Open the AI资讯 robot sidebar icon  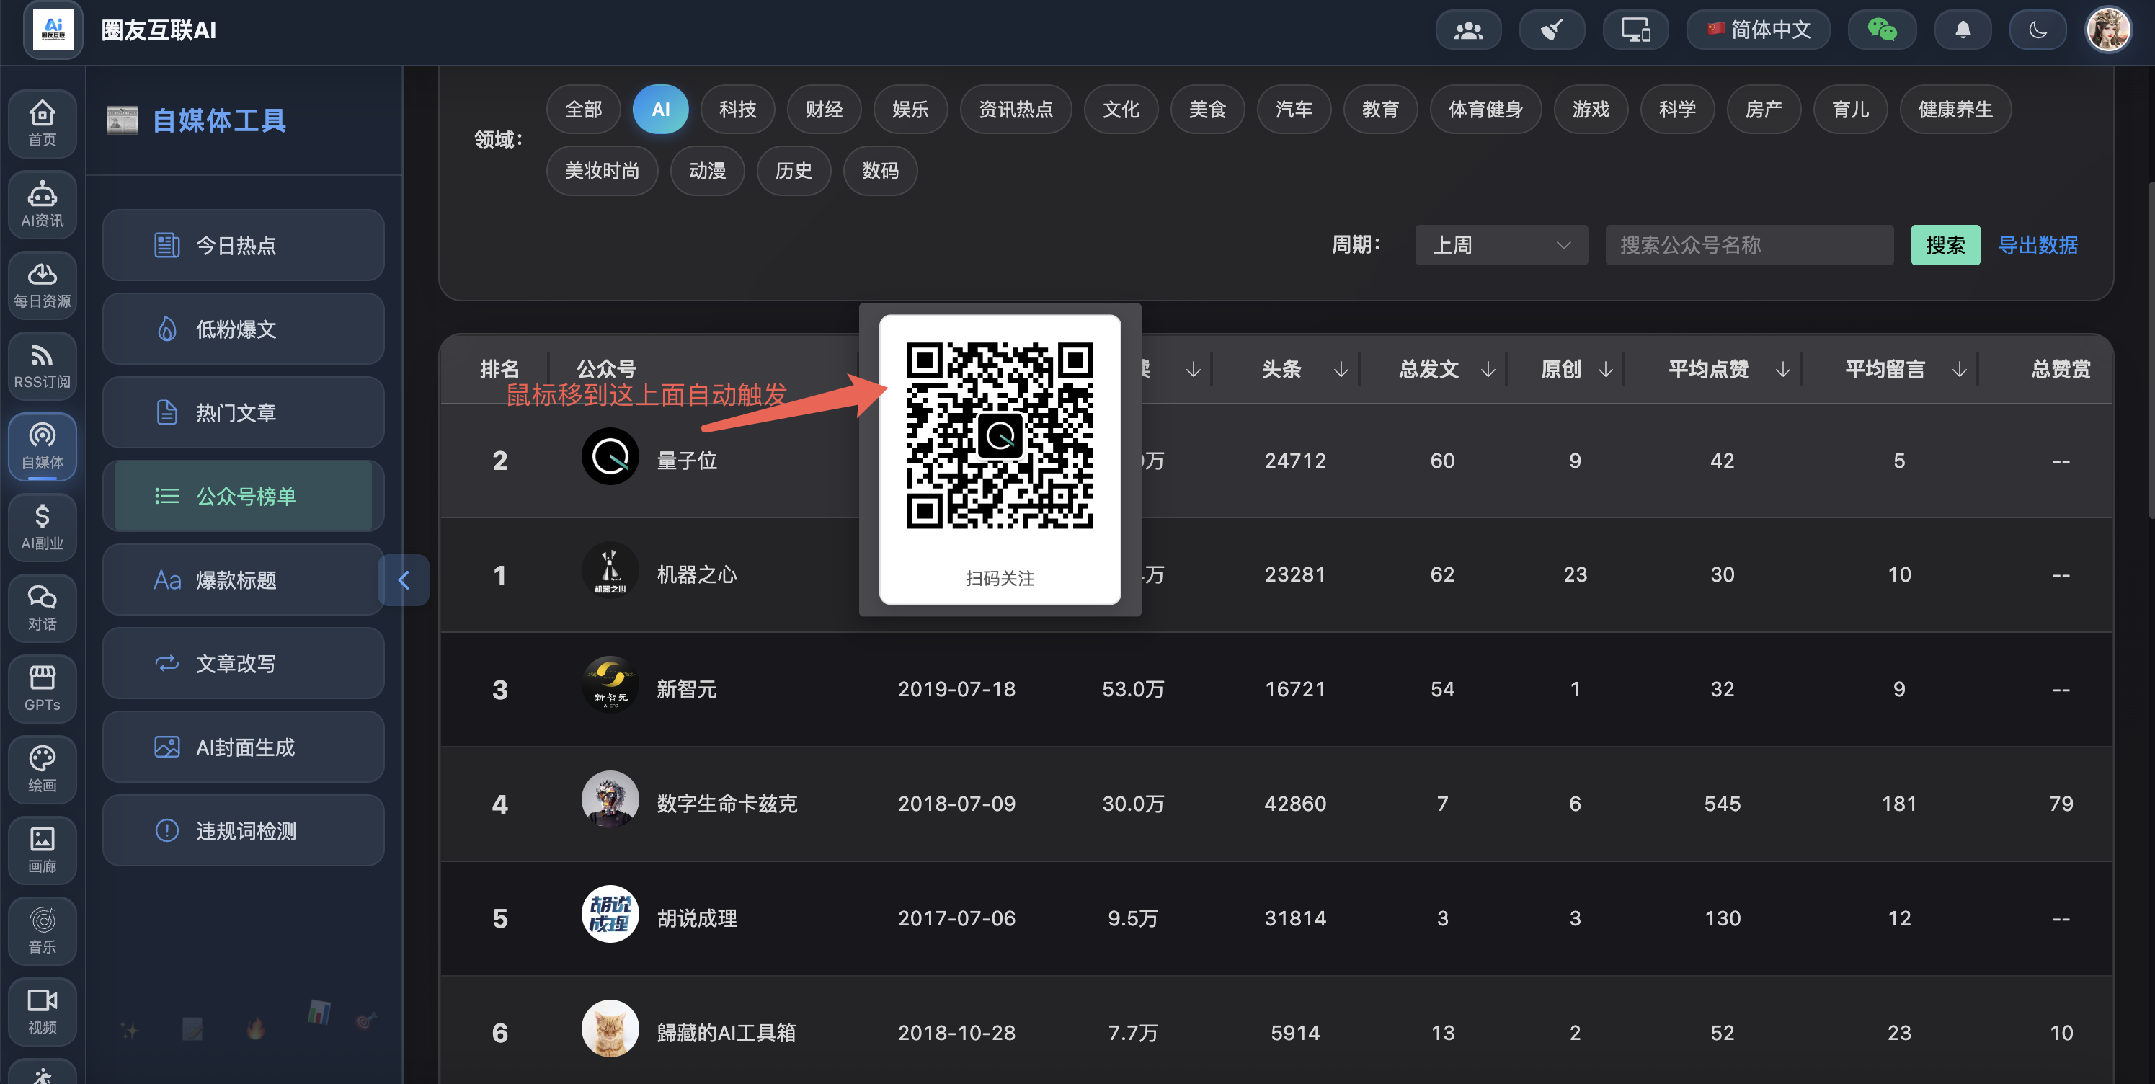click(x=42, y=204)
